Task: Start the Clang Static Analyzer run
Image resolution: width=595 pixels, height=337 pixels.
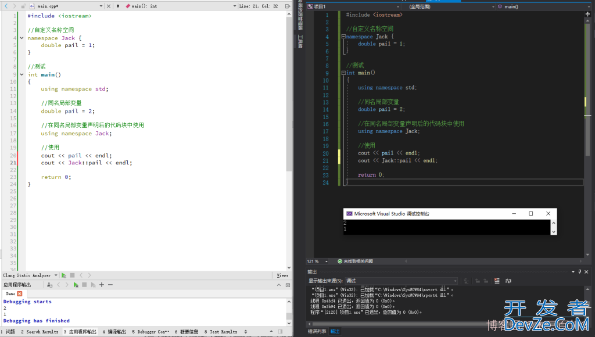Action: click(x=64, y=275)
